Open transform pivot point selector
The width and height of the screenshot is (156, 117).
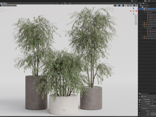63,3
